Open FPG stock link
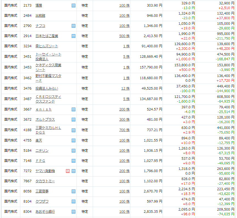The height and width of the screenshot is (218, 237). coord(40,161)
